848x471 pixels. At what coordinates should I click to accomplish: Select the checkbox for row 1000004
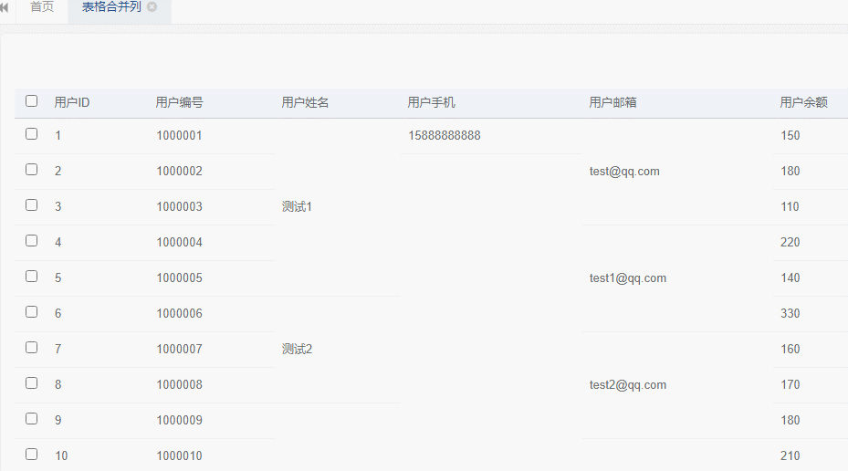click(31, 241)
